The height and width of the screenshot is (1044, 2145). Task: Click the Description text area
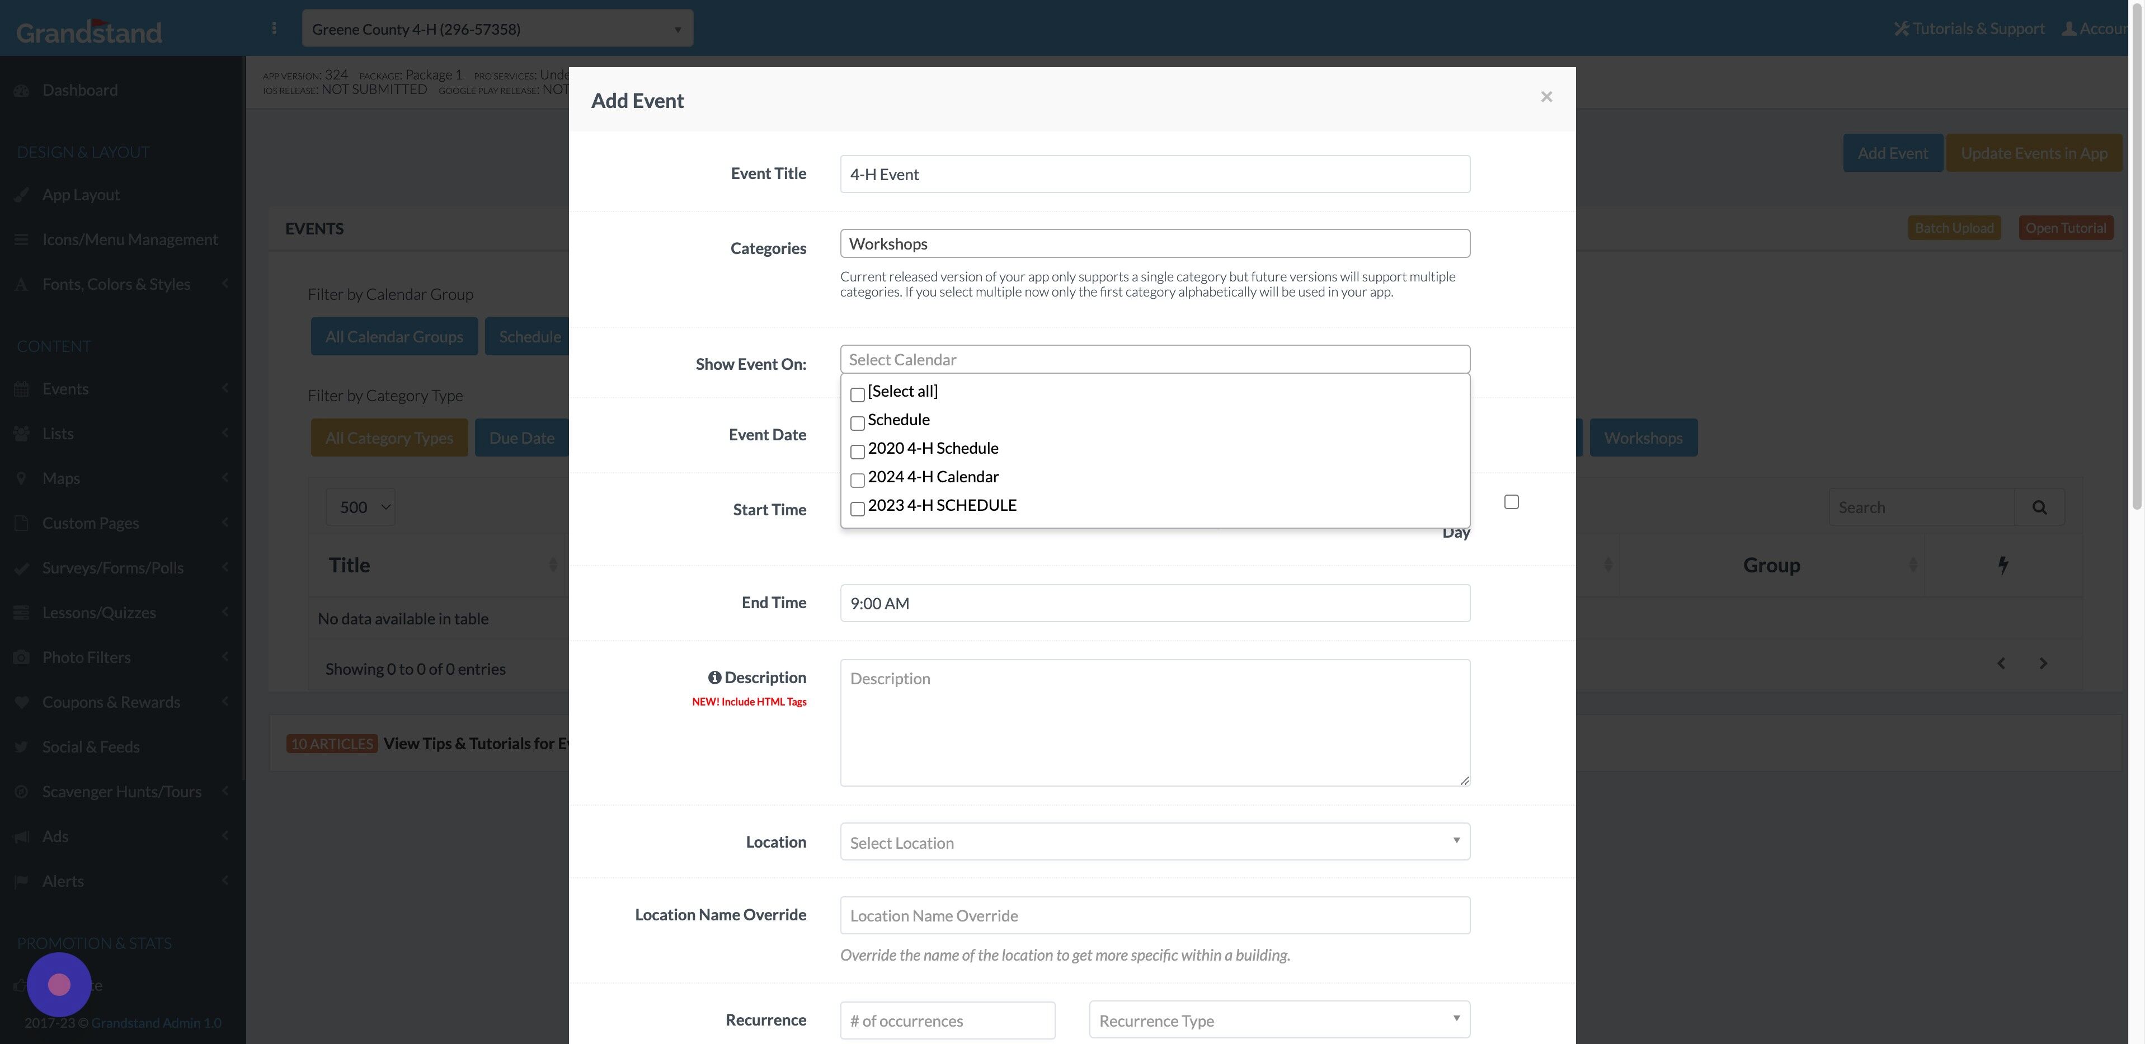click(1155, 723)
